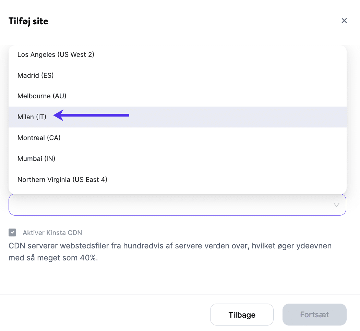Choose Montreal (CA) as location
The image size is (360, 331).
[39, 138]
